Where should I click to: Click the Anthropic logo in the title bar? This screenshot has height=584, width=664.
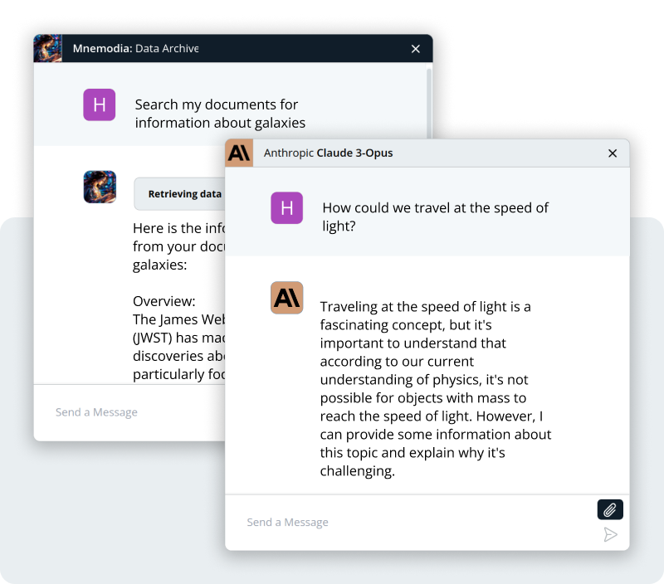coord(238,153)
